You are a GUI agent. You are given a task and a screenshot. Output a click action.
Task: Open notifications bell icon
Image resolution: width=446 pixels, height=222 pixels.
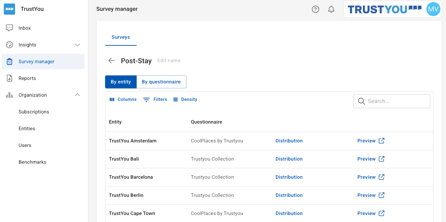331,9
